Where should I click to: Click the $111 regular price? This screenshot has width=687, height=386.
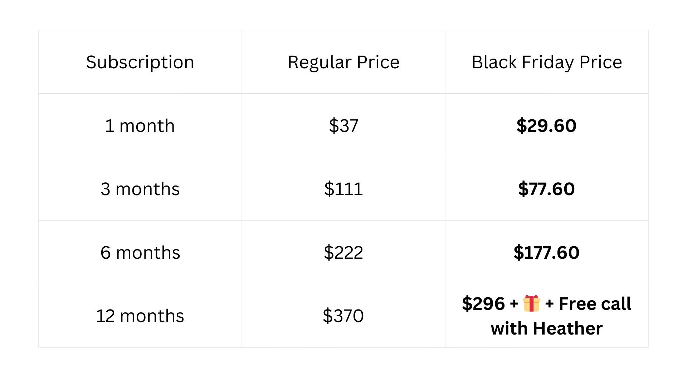pyautogui.click(x=343, y=189)
